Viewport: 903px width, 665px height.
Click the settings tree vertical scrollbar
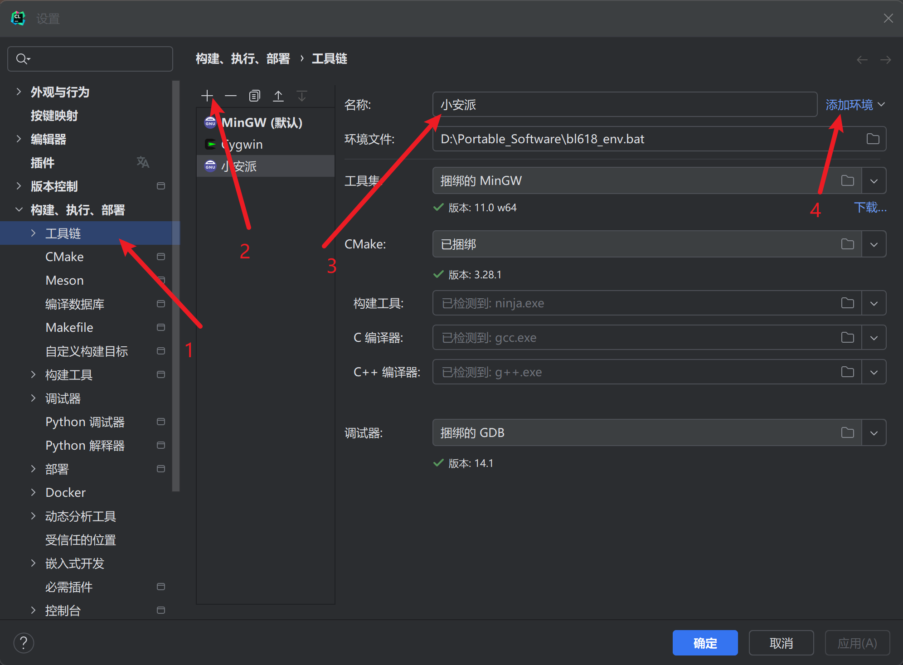tap(176, 286)
